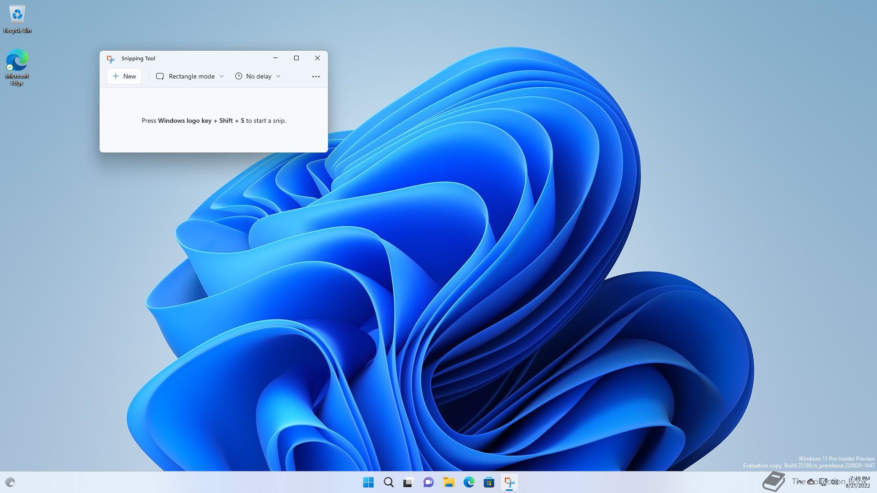This screenshot has height=493, width=877.
Task: Click the 'Press Windows logo key + Shift + S' hint text
Action: coord(214,121)
